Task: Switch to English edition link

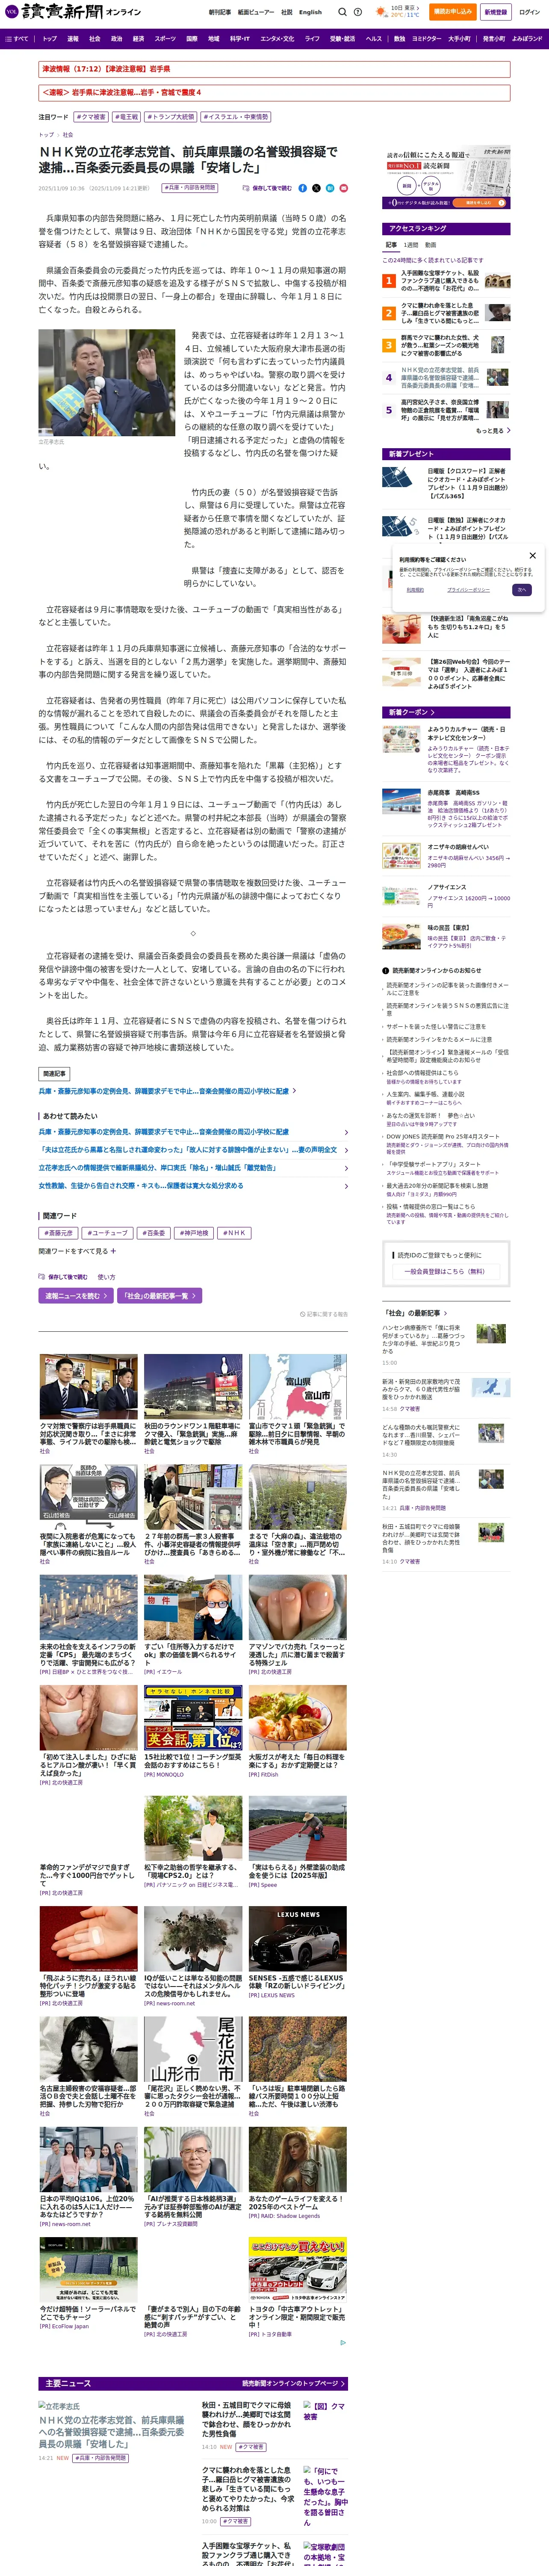Action: point(310,12)
